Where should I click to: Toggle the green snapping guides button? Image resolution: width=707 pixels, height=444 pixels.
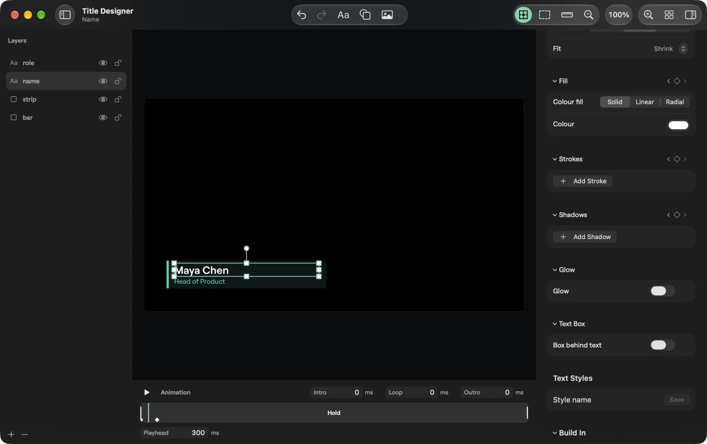[523, 15]
